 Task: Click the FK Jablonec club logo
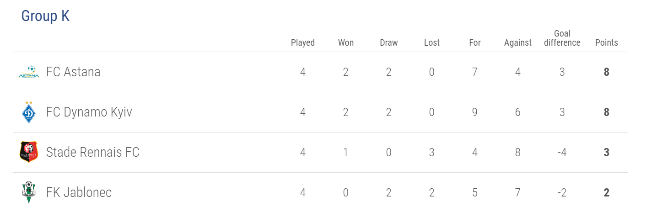point(29,192)
